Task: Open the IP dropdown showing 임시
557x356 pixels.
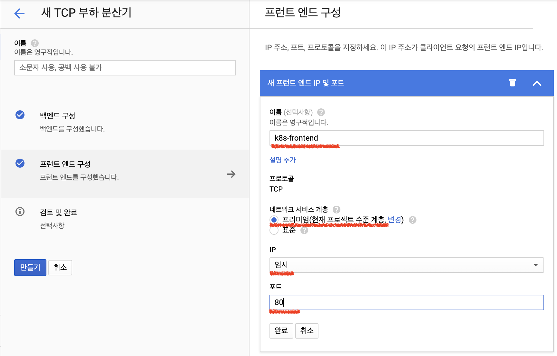Action: [406, 265]
